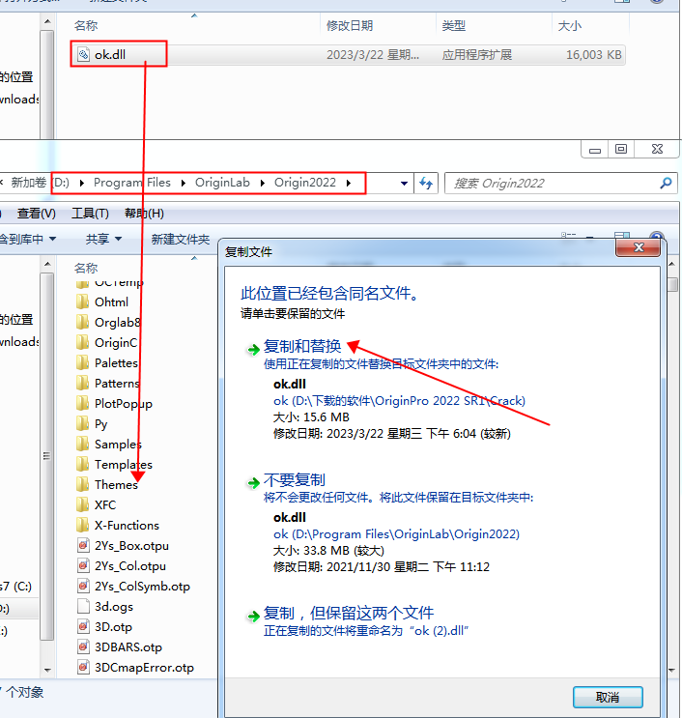The width and height of the screenshot is (682, 718).
Task: Open the Samples folder
Action: pos(117,445)
